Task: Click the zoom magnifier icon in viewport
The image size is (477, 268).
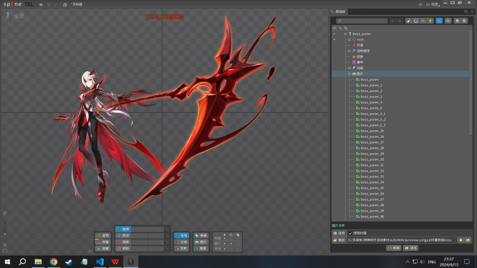Action: [5, 245]
